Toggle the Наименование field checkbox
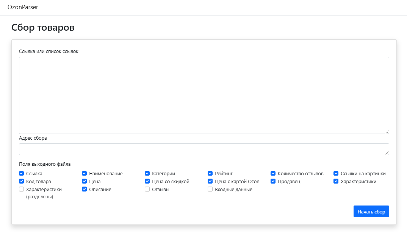 [85, 173]
